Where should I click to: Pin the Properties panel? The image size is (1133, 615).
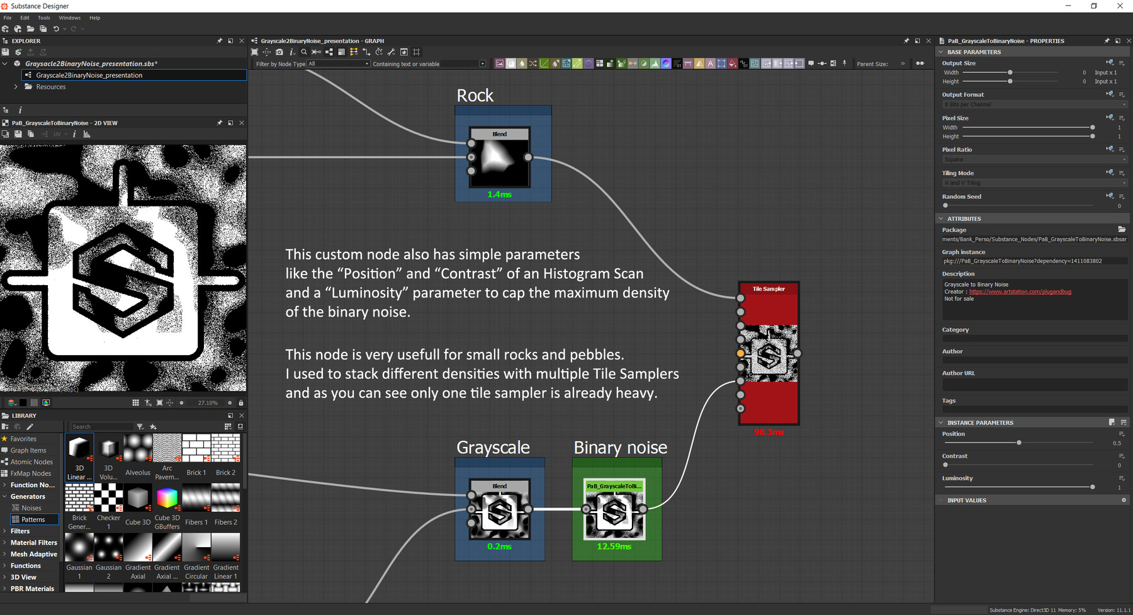click(x=1107, y=41)
